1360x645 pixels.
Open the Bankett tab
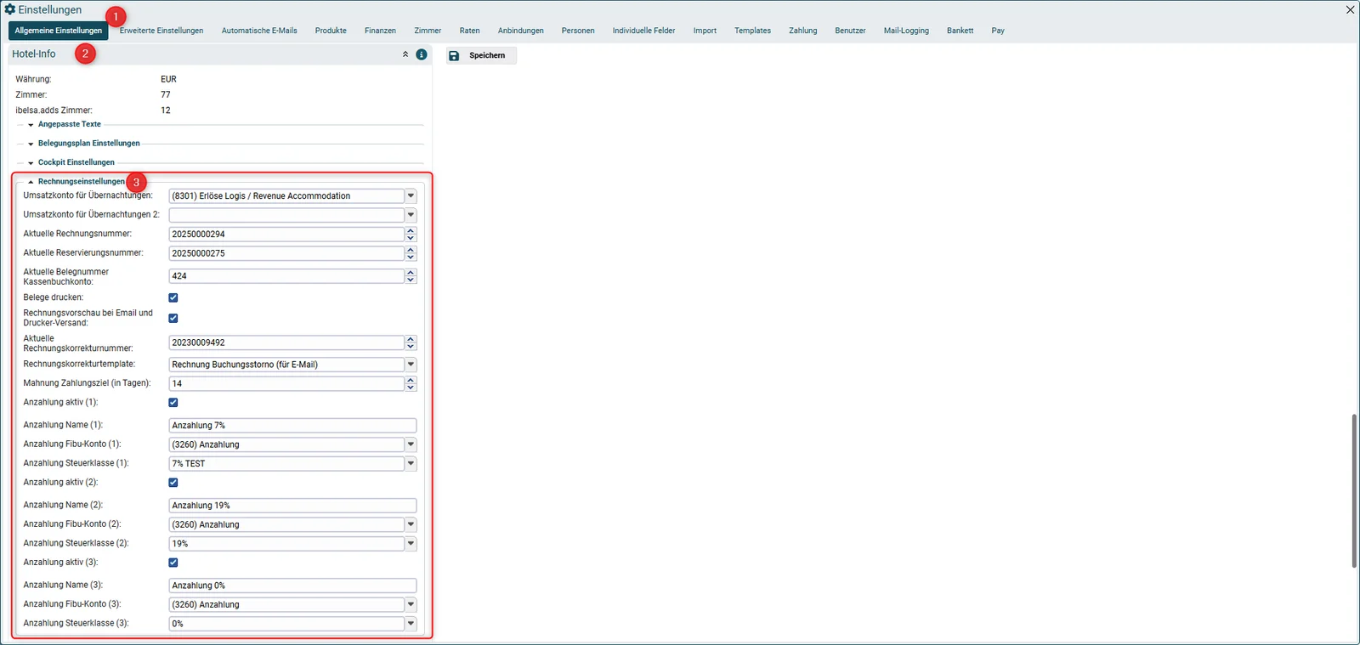pos(960,31)
